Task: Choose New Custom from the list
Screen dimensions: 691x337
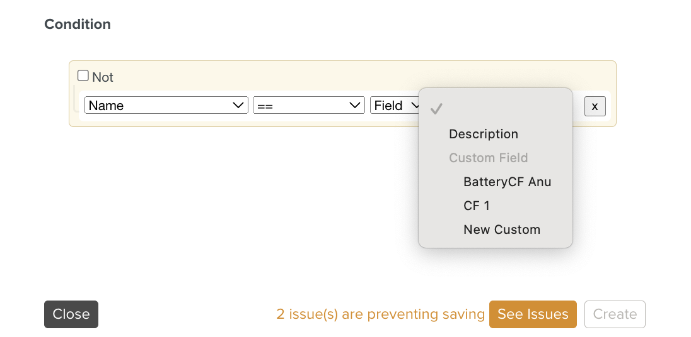Action: click(502, 229)
